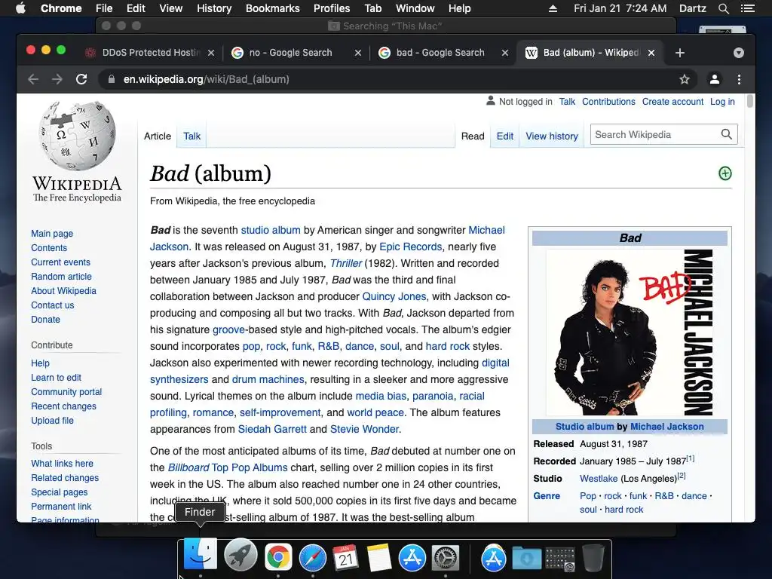The width and height of the screenshot is (772, 579).
Task: Click the Log in link
Action: tap(722, 102)
